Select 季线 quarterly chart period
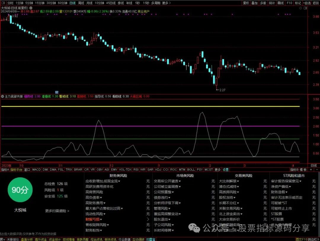 (x=121, y=3)
